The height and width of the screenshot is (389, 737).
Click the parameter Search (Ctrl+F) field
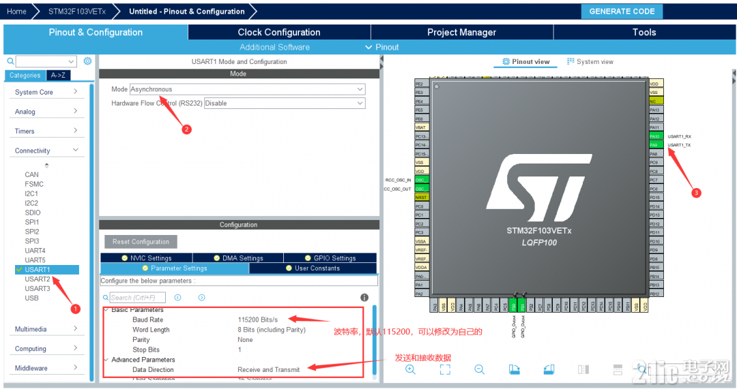[137, 298]
